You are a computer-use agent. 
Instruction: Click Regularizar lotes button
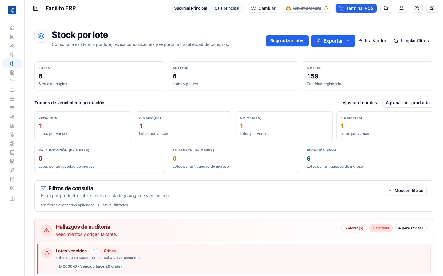(x=287, y=41)
